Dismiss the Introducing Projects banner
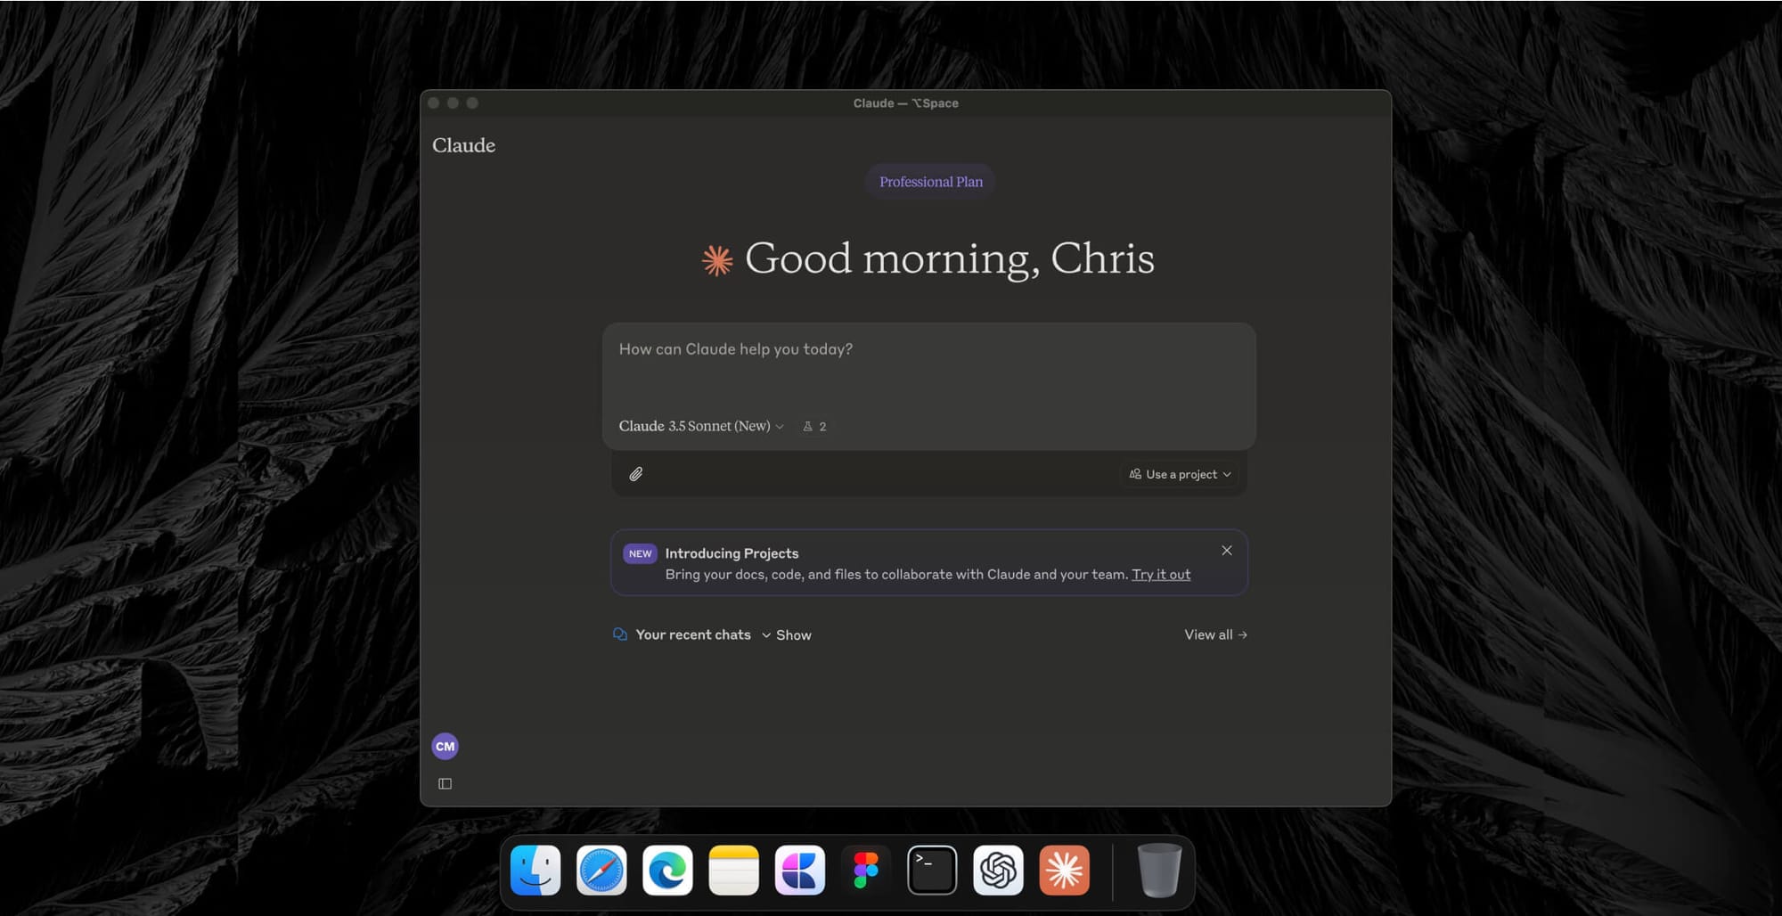The image size is (1782, 916). [1227, 551]
